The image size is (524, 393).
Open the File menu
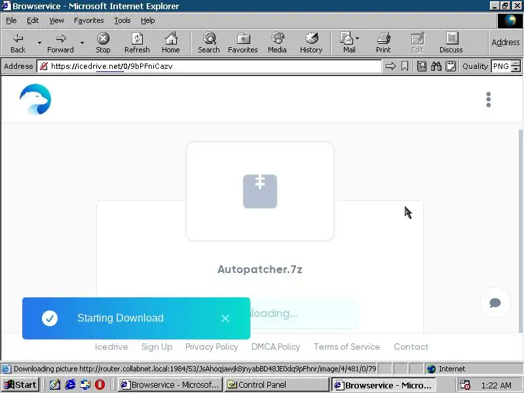pyautogui.click(x=11, y=20)
